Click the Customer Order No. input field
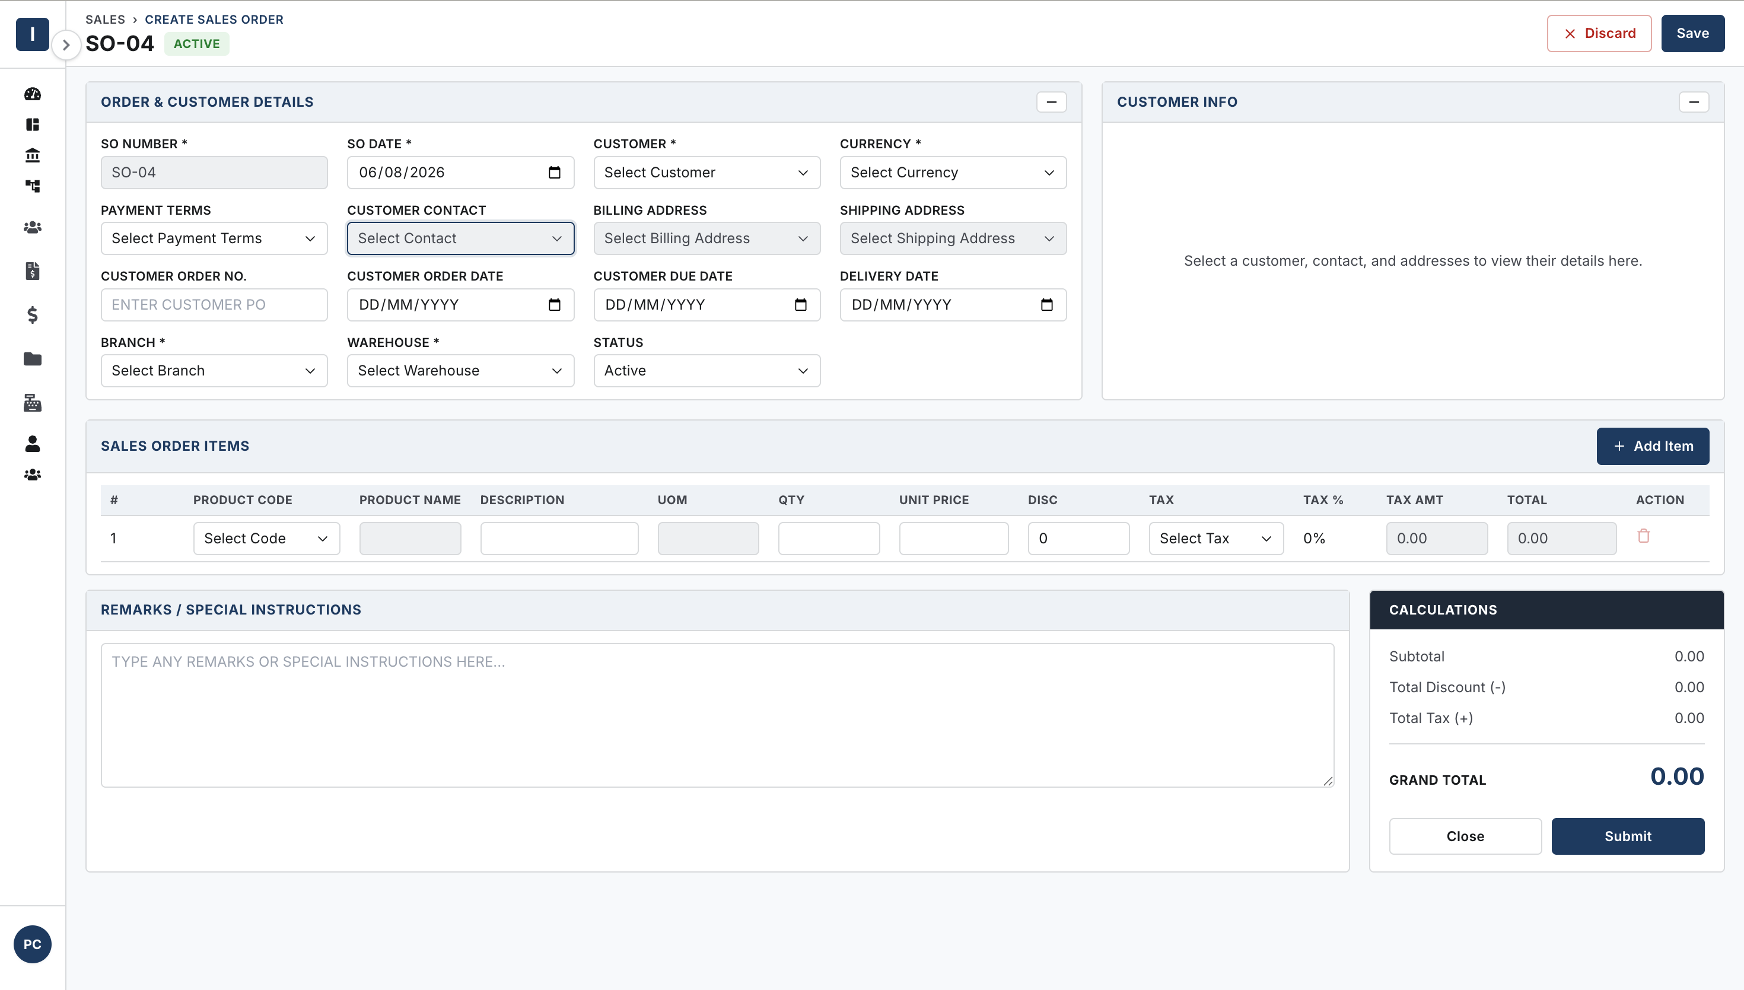This screenshot has height=990, width=1744. (x=214, y=305)
